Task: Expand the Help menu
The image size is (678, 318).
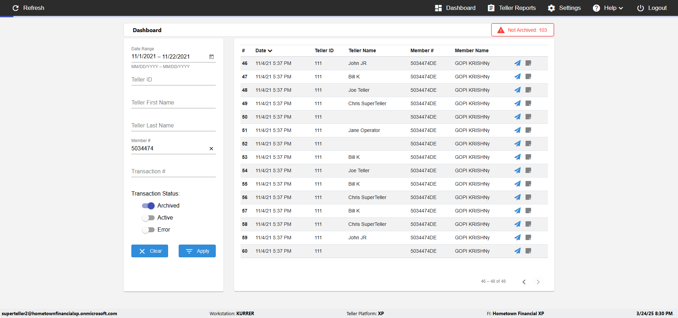Action: coord(608,8)
